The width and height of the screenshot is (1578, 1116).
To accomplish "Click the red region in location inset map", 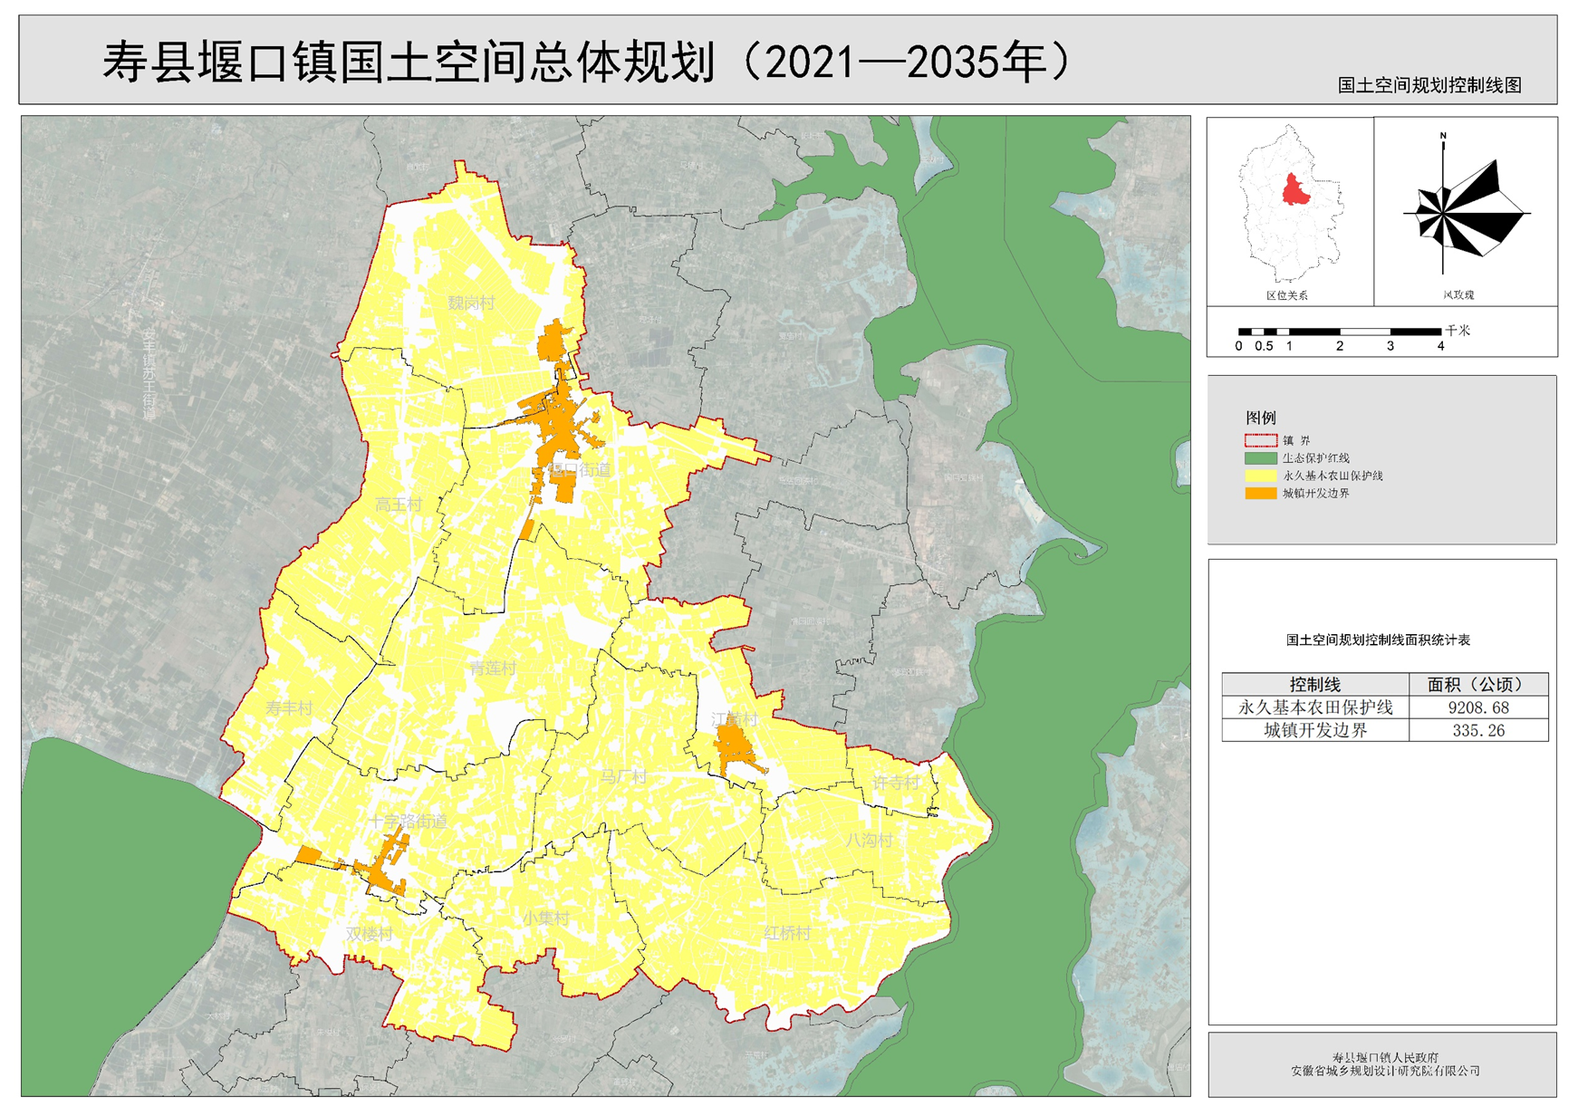I will pyautogui.click(x=1296, y=190).
